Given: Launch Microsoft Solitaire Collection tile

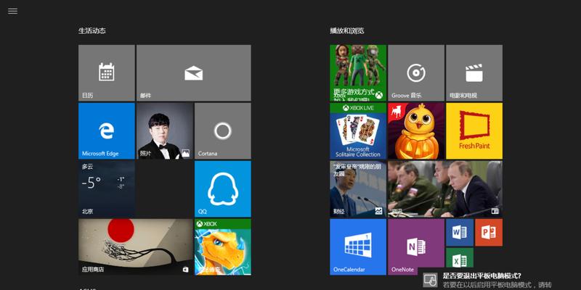Looking at the screenshot, I should tap(358, 131).
